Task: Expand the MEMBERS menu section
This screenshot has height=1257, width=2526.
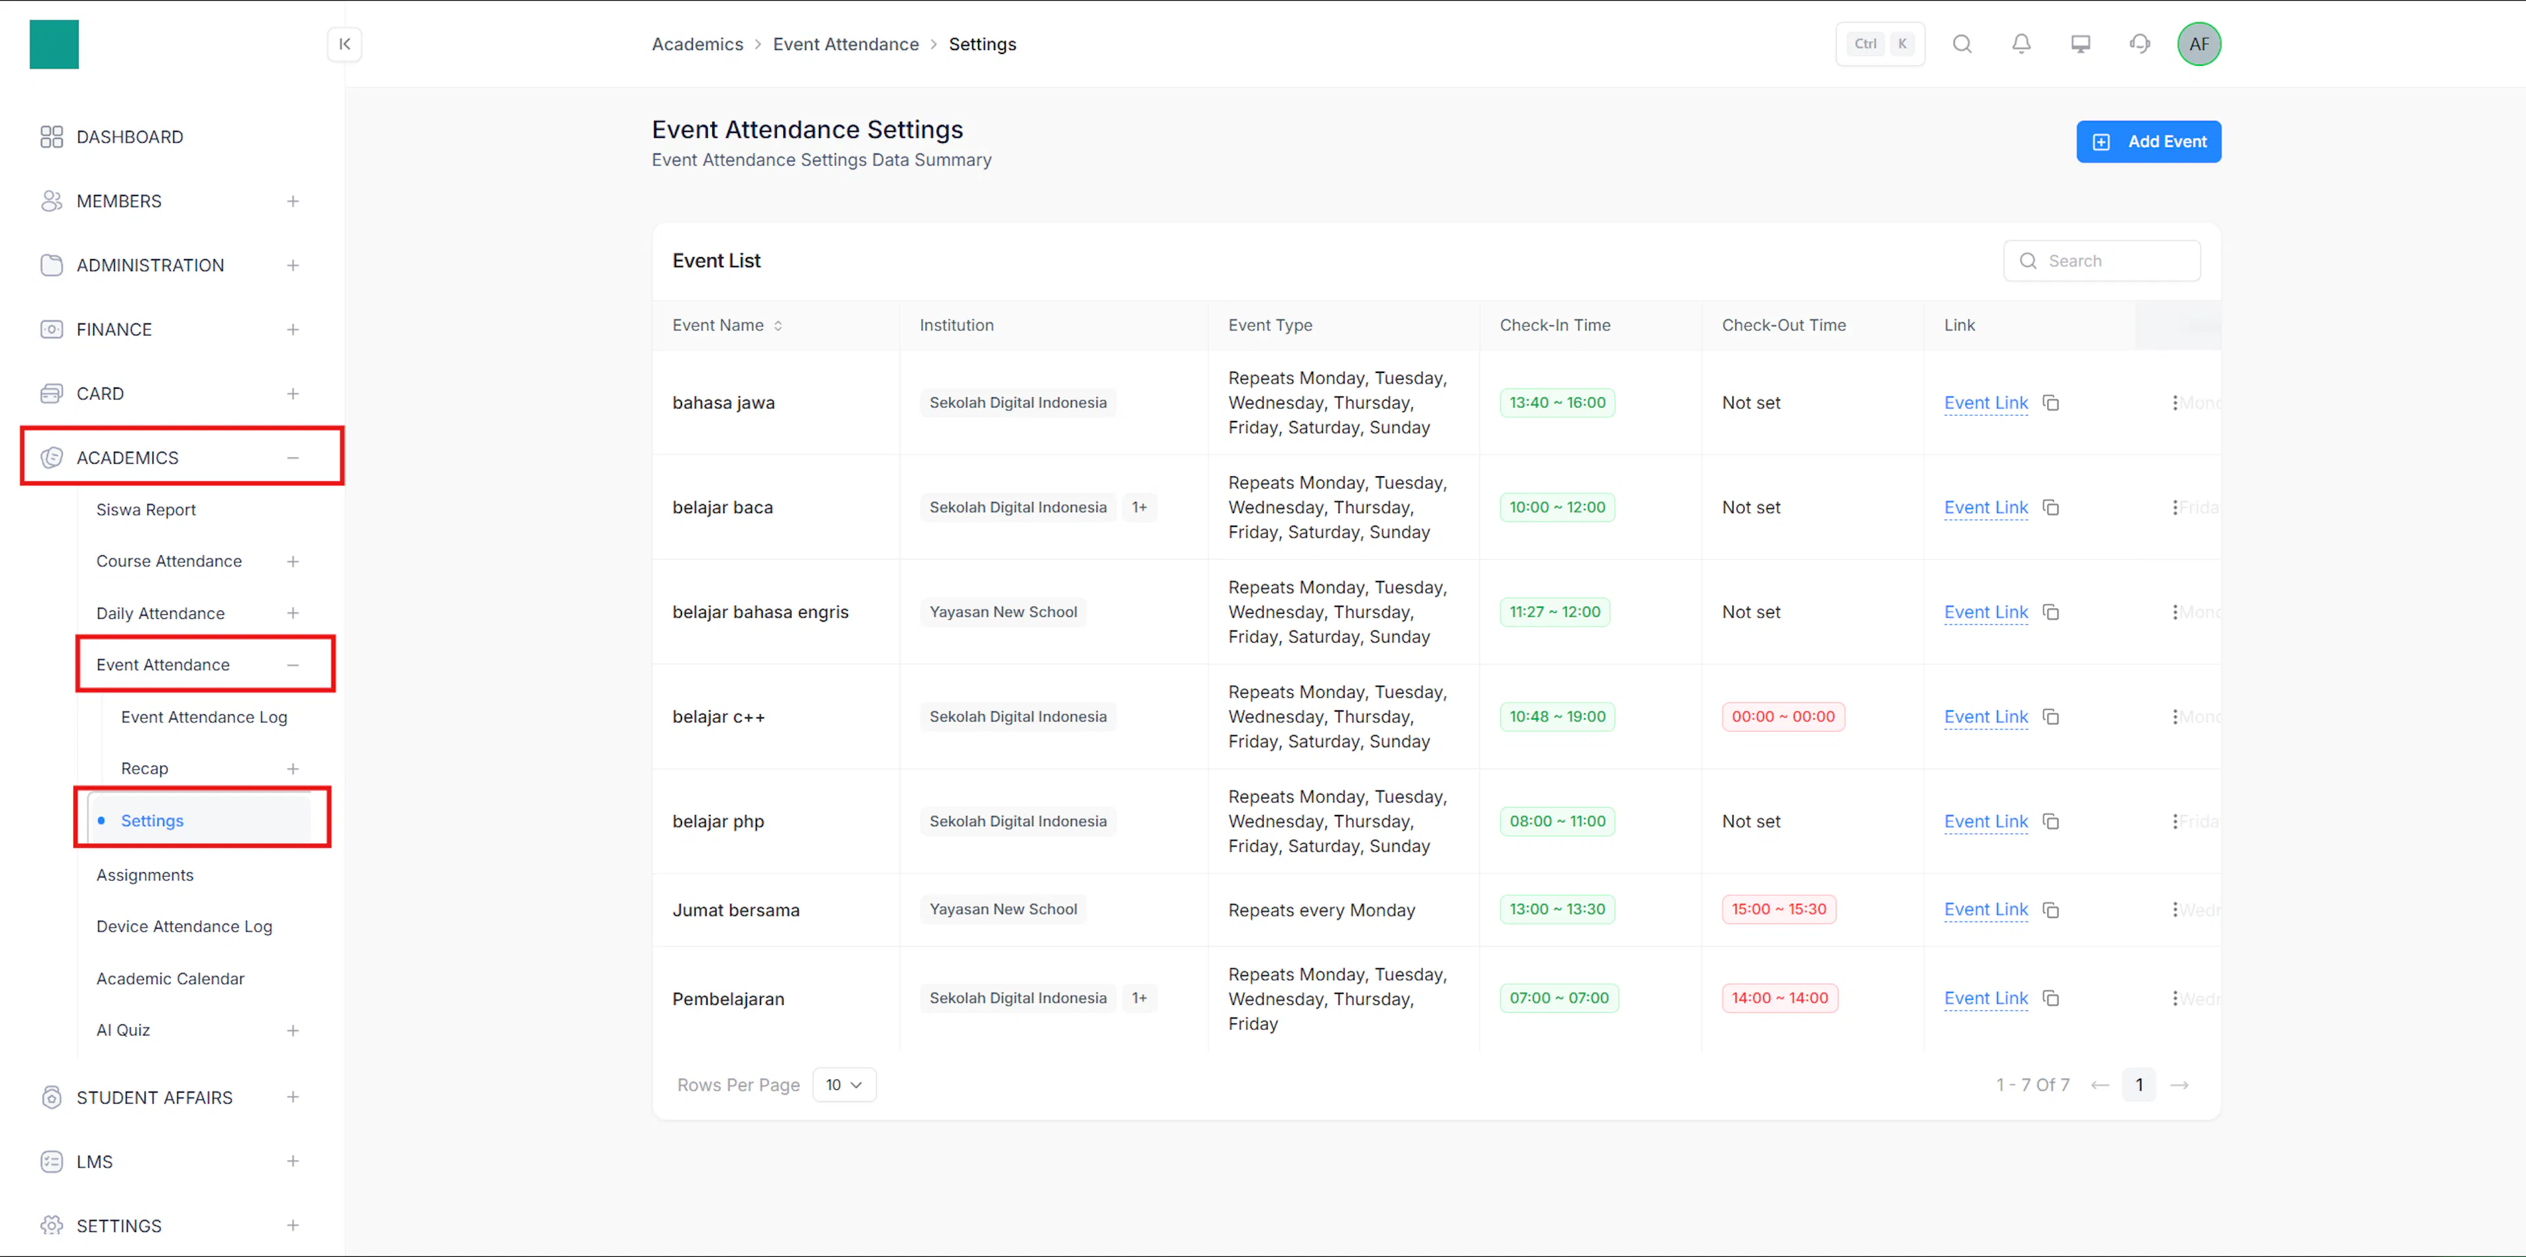Action: pyautogui.click(x=292, y=201)
